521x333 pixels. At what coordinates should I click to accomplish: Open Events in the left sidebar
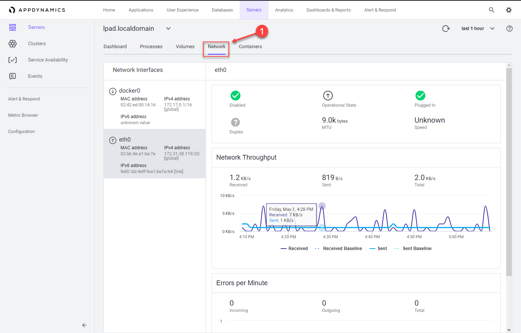tap(35, 76)
